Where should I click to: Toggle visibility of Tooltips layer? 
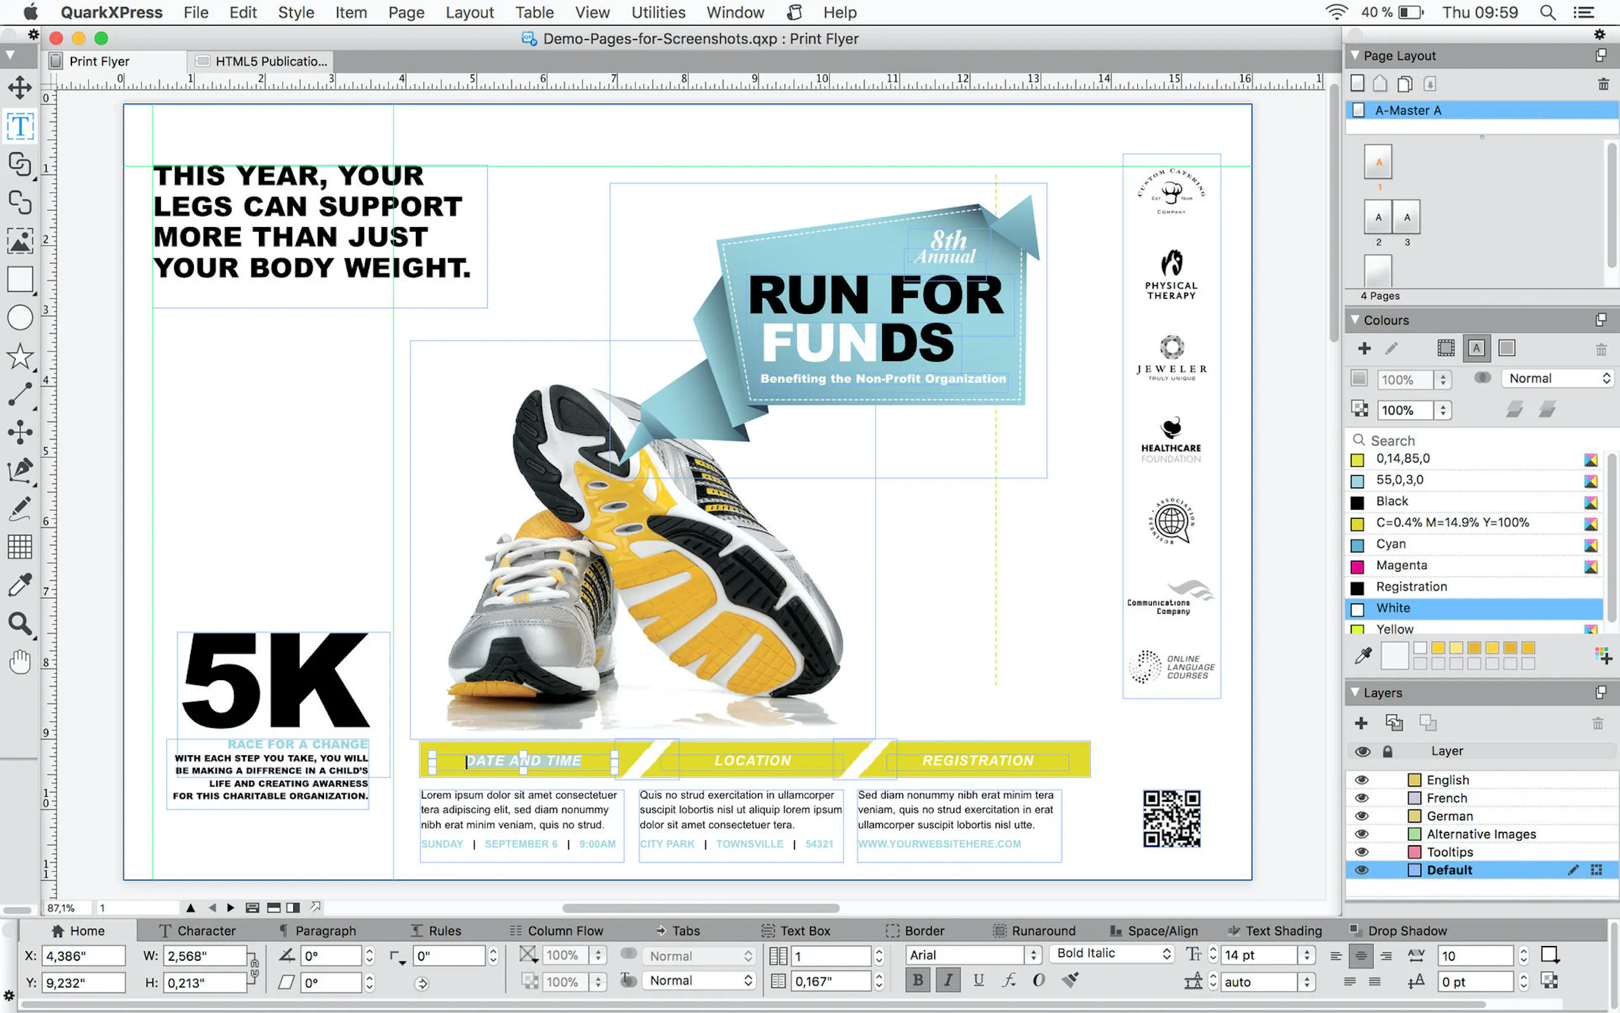[x=1362, y=852]
